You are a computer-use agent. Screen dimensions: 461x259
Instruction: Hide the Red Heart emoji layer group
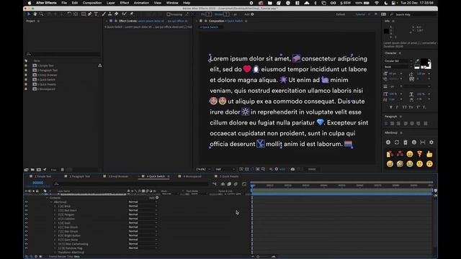click(x=26, y=210)
